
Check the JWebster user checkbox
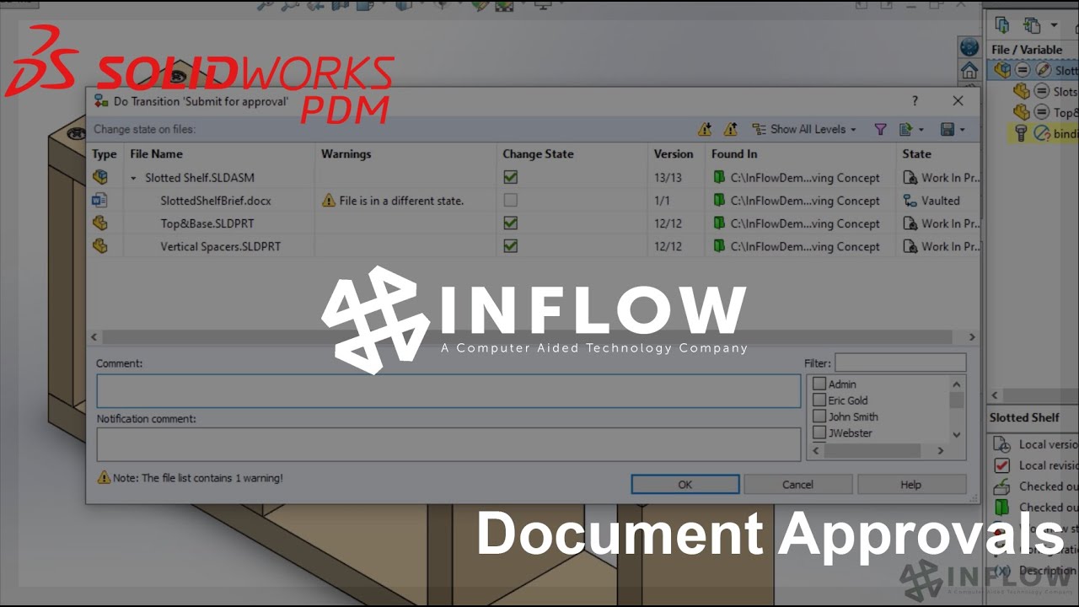click(819, 432)
